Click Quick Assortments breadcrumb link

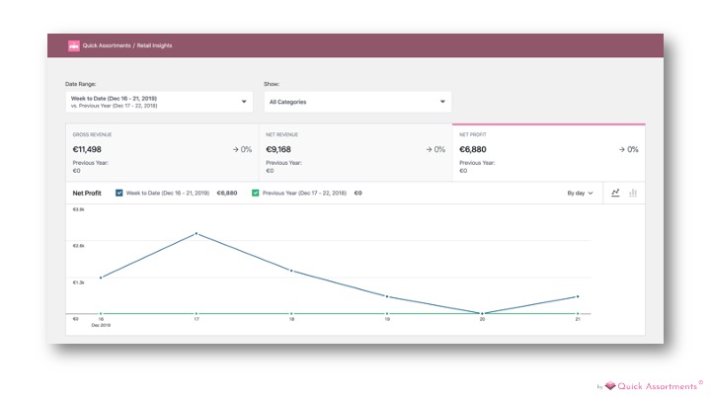107,45
